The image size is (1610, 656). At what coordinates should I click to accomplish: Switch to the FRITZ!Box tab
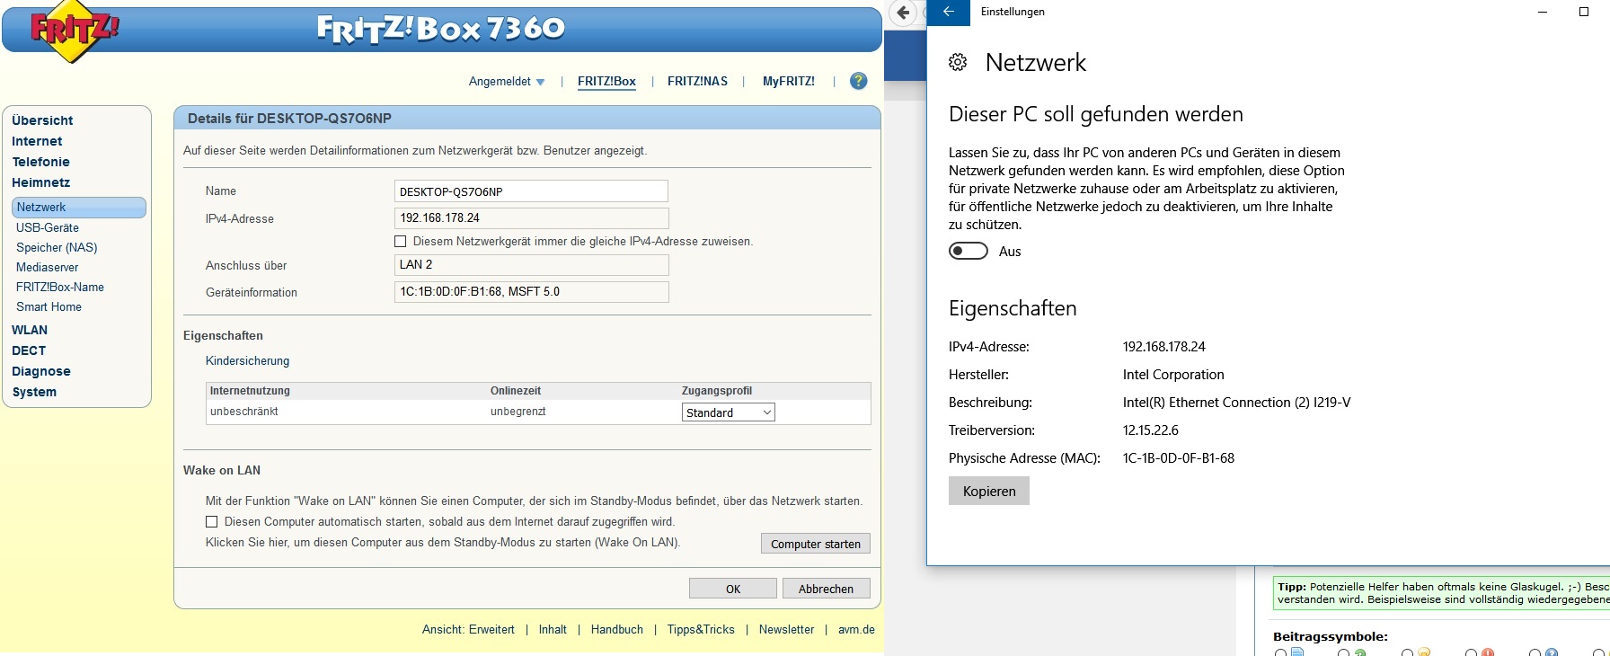[606, 82]
